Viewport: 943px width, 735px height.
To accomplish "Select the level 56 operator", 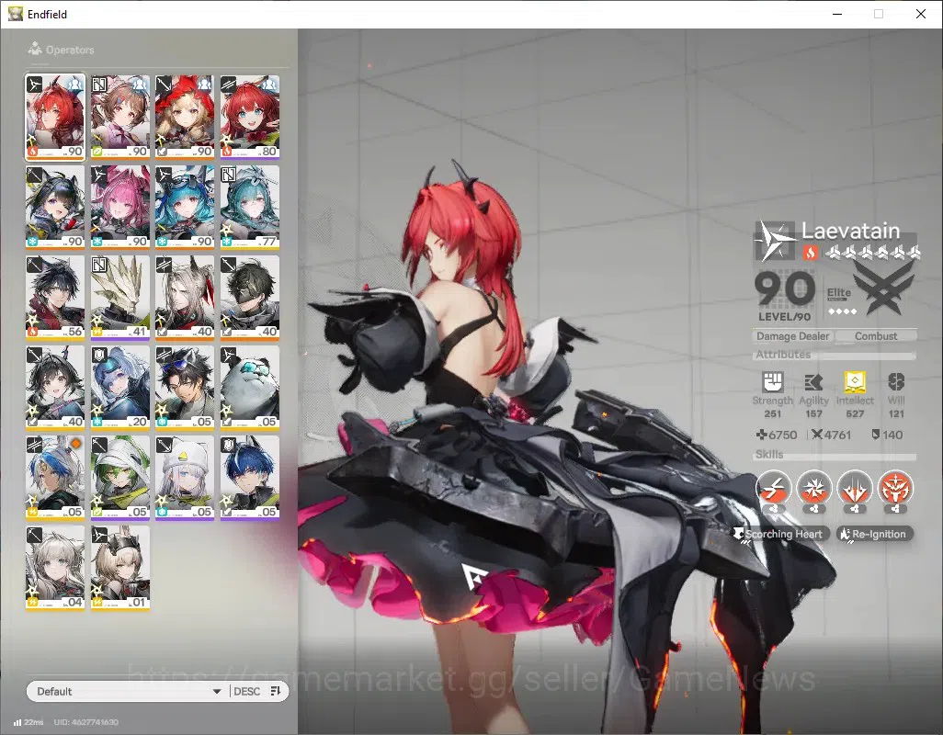I will pyautogui.click(x=55, y=297).
